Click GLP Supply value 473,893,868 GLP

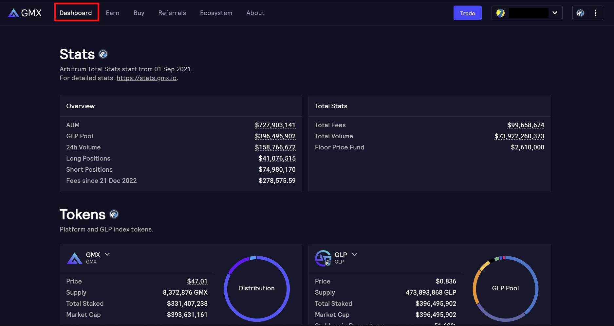(x=431, y=292)
